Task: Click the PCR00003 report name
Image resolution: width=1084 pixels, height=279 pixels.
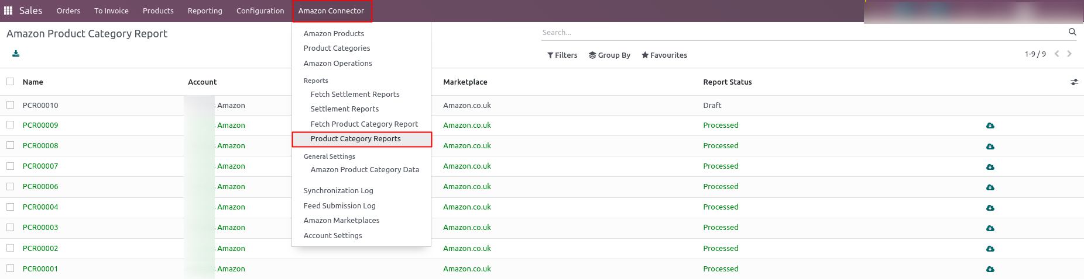Action: [40, 227]
